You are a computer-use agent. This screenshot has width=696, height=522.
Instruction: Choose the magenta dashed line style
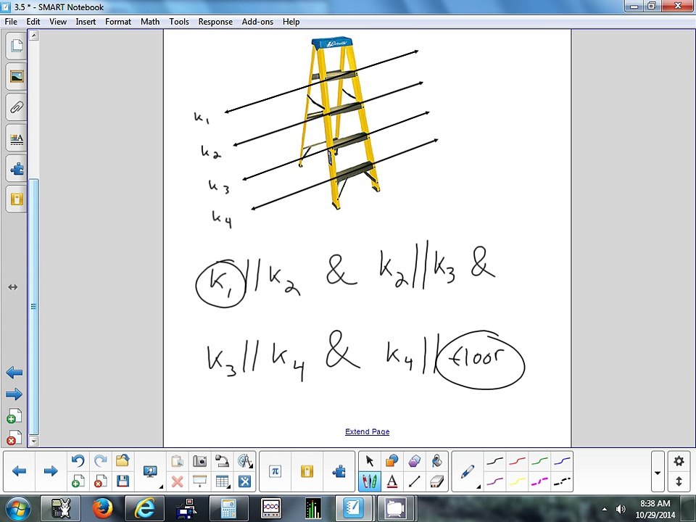click(539, 481)
